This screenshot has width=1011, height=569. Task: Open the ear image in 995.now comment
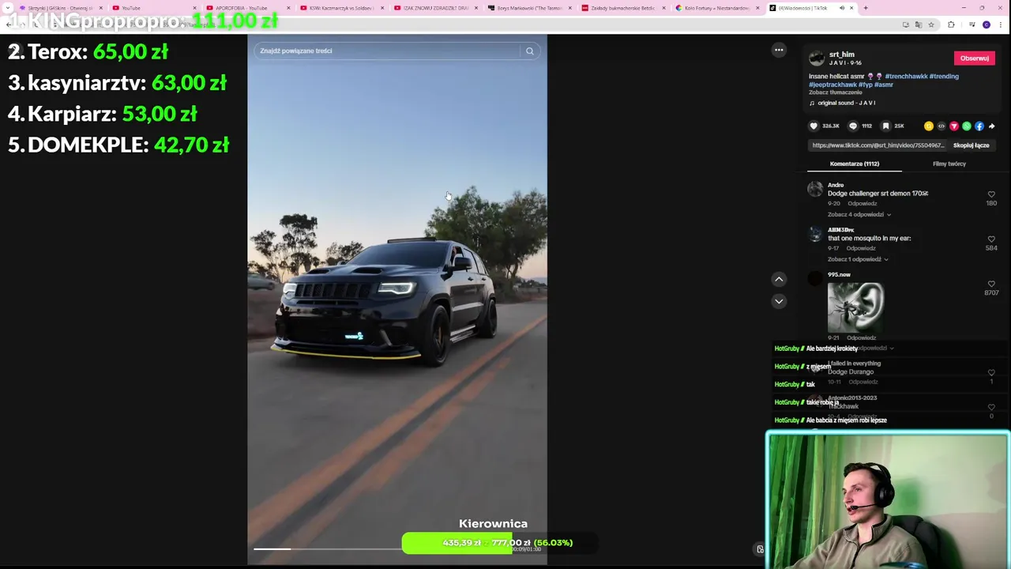[855, 307]
